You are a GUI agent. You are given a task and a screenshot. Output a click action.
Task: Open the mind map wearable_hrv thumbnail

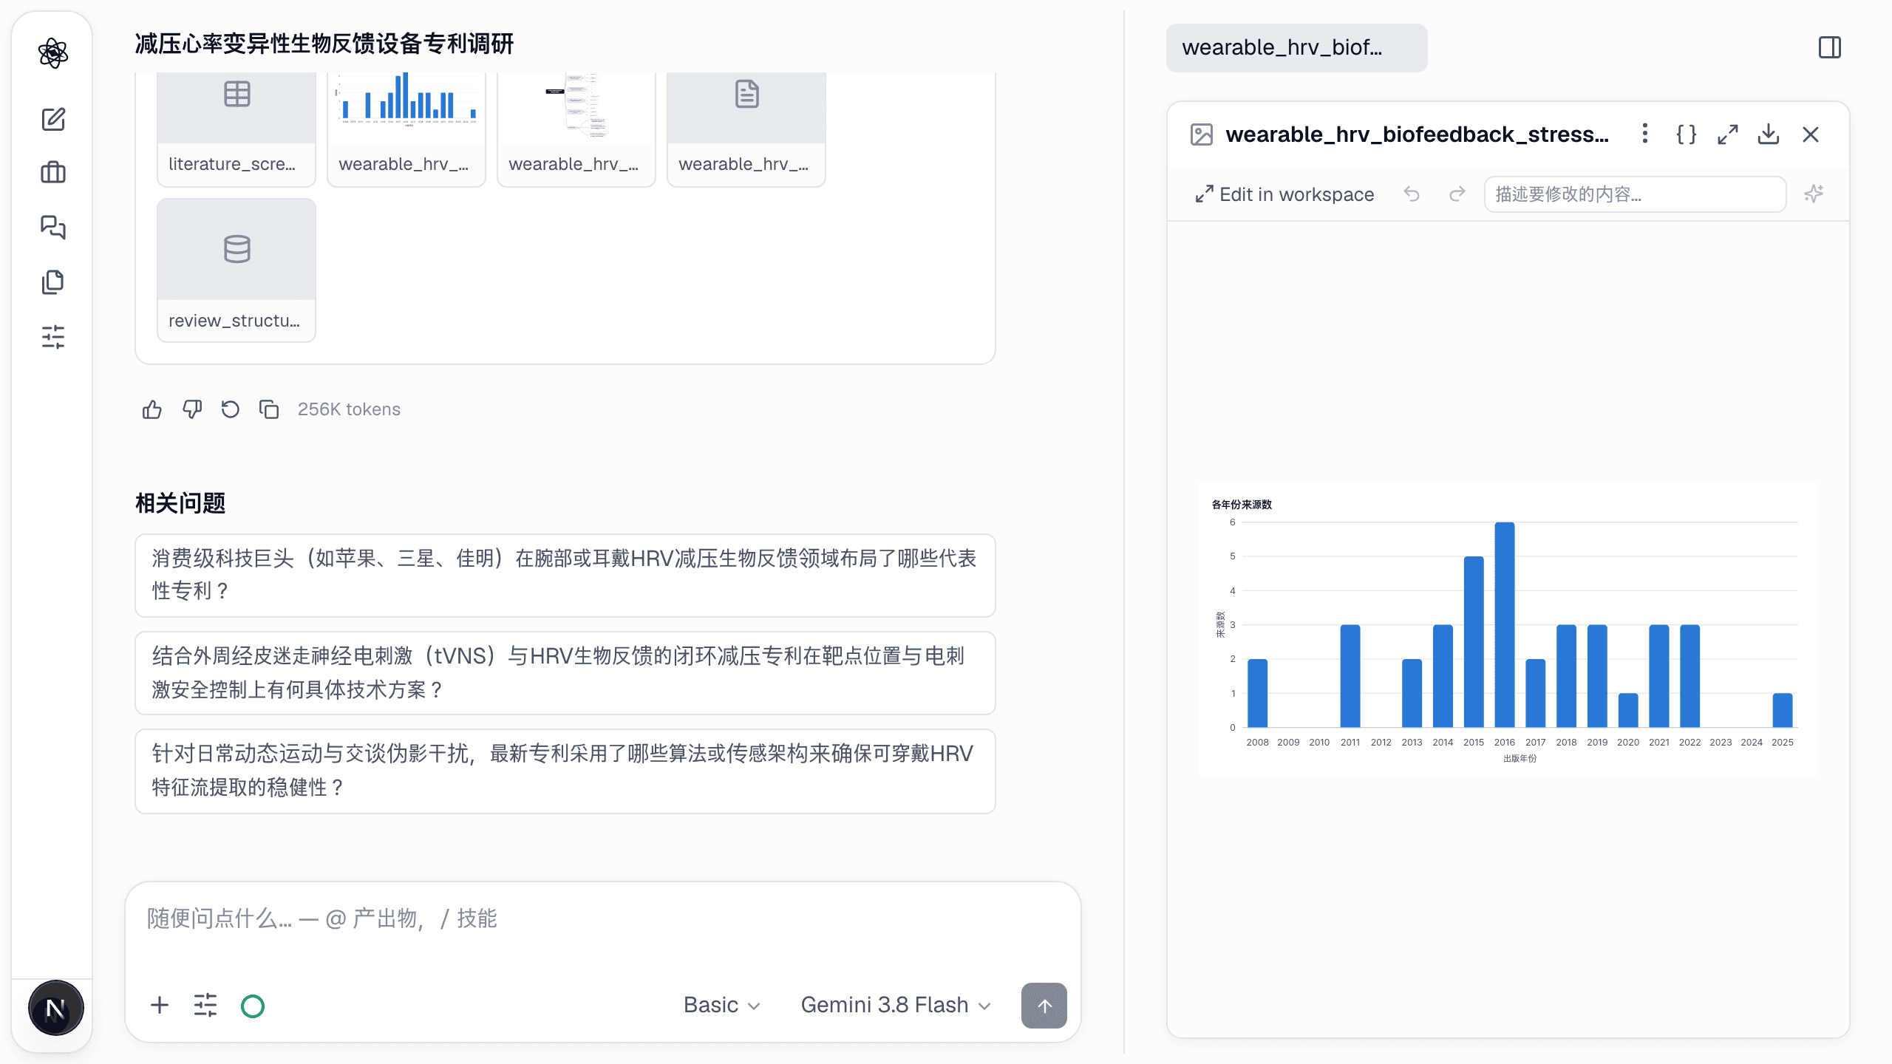tap(576, 129)
